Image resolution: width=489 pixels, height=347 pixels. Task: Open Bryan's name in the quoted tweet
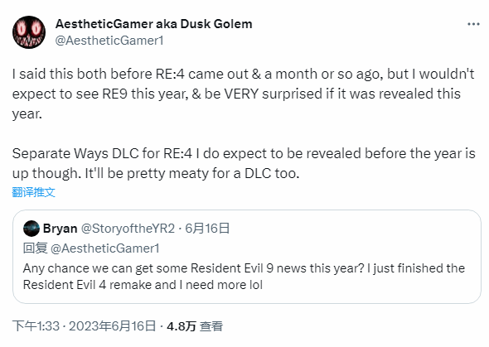tap(61, 229)
